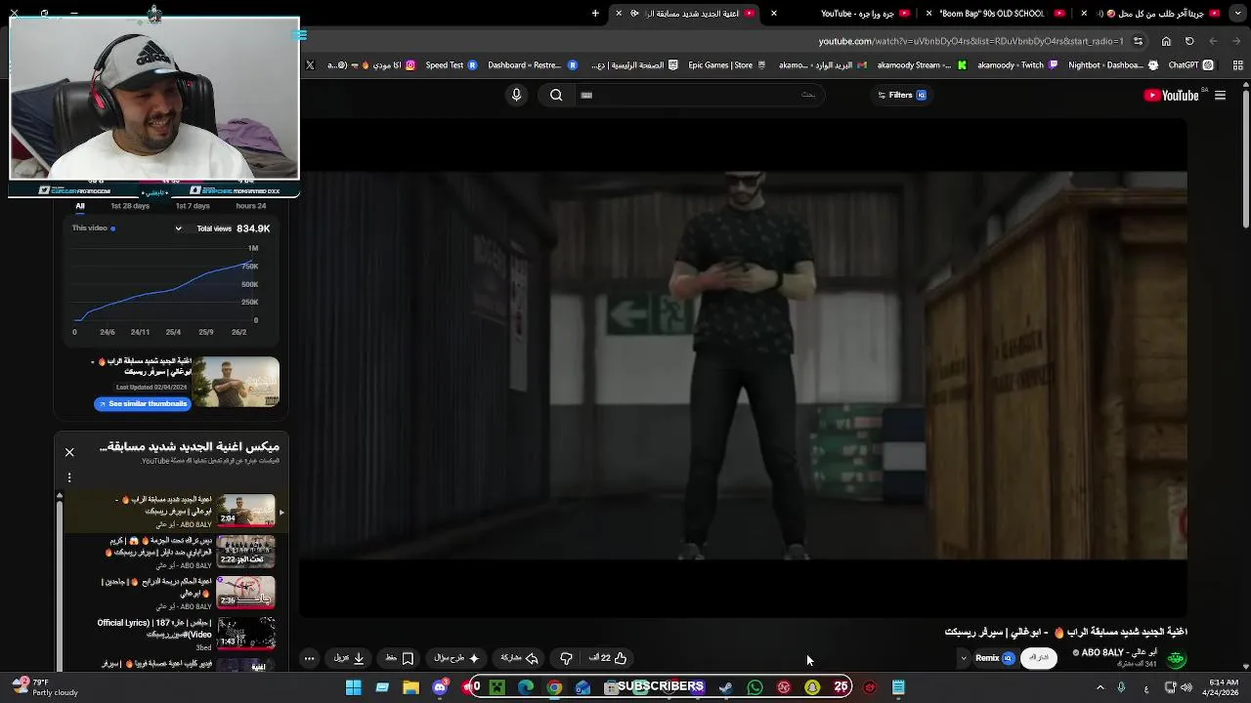Open the X (Twitter) bookmark icon
The width and height of the screenshot is (1251, 703).
click(x=310, y=65)
